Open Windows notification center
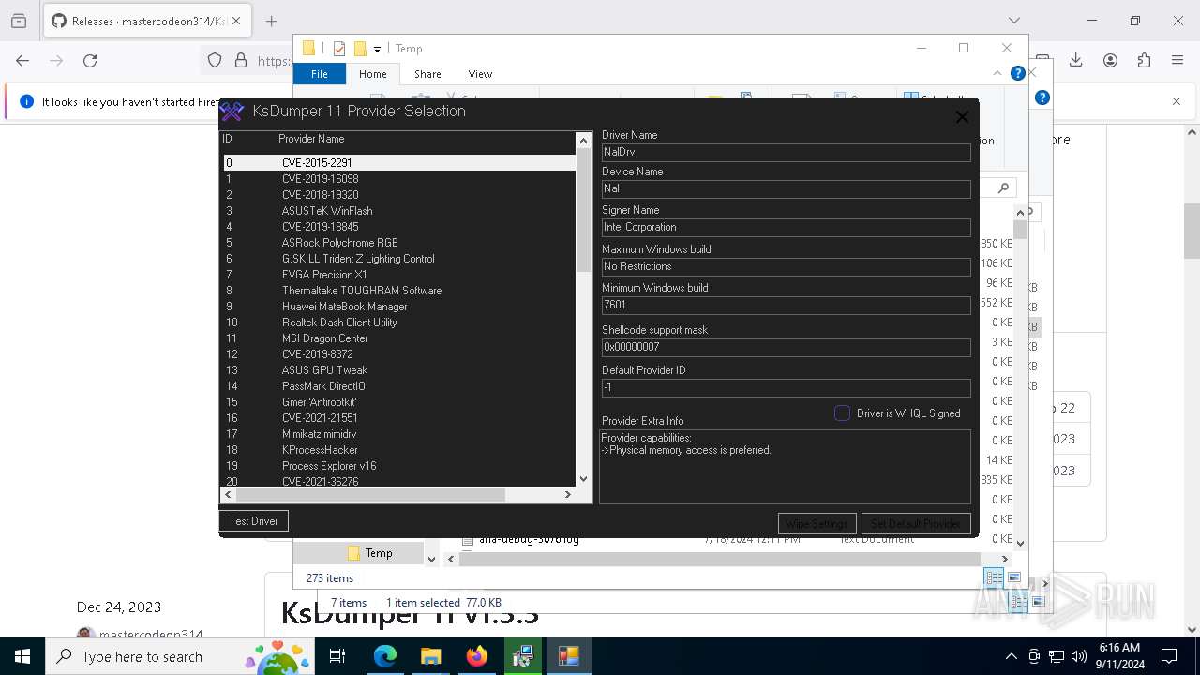Screen dimensions: 1200x675 [x=1169, y=656]
